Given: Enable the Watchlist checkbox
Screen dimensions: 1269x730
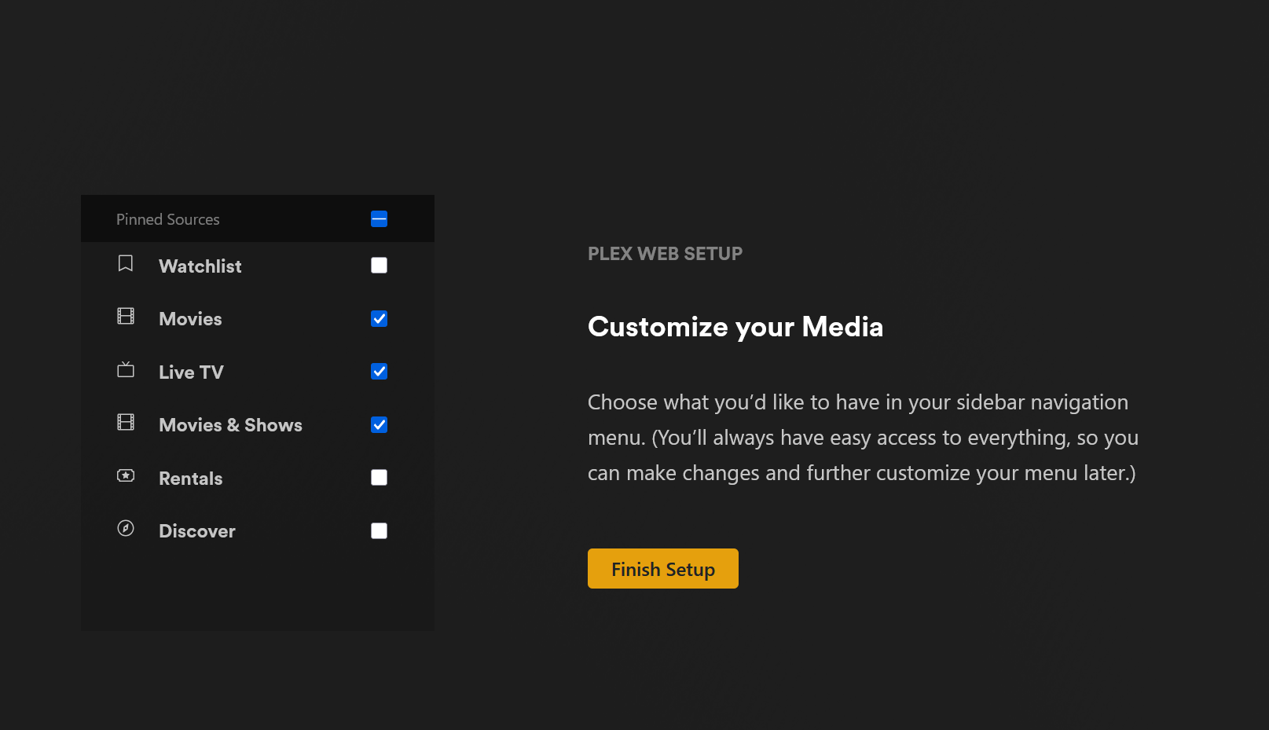Looking at the screenshot, I should 379,266.
